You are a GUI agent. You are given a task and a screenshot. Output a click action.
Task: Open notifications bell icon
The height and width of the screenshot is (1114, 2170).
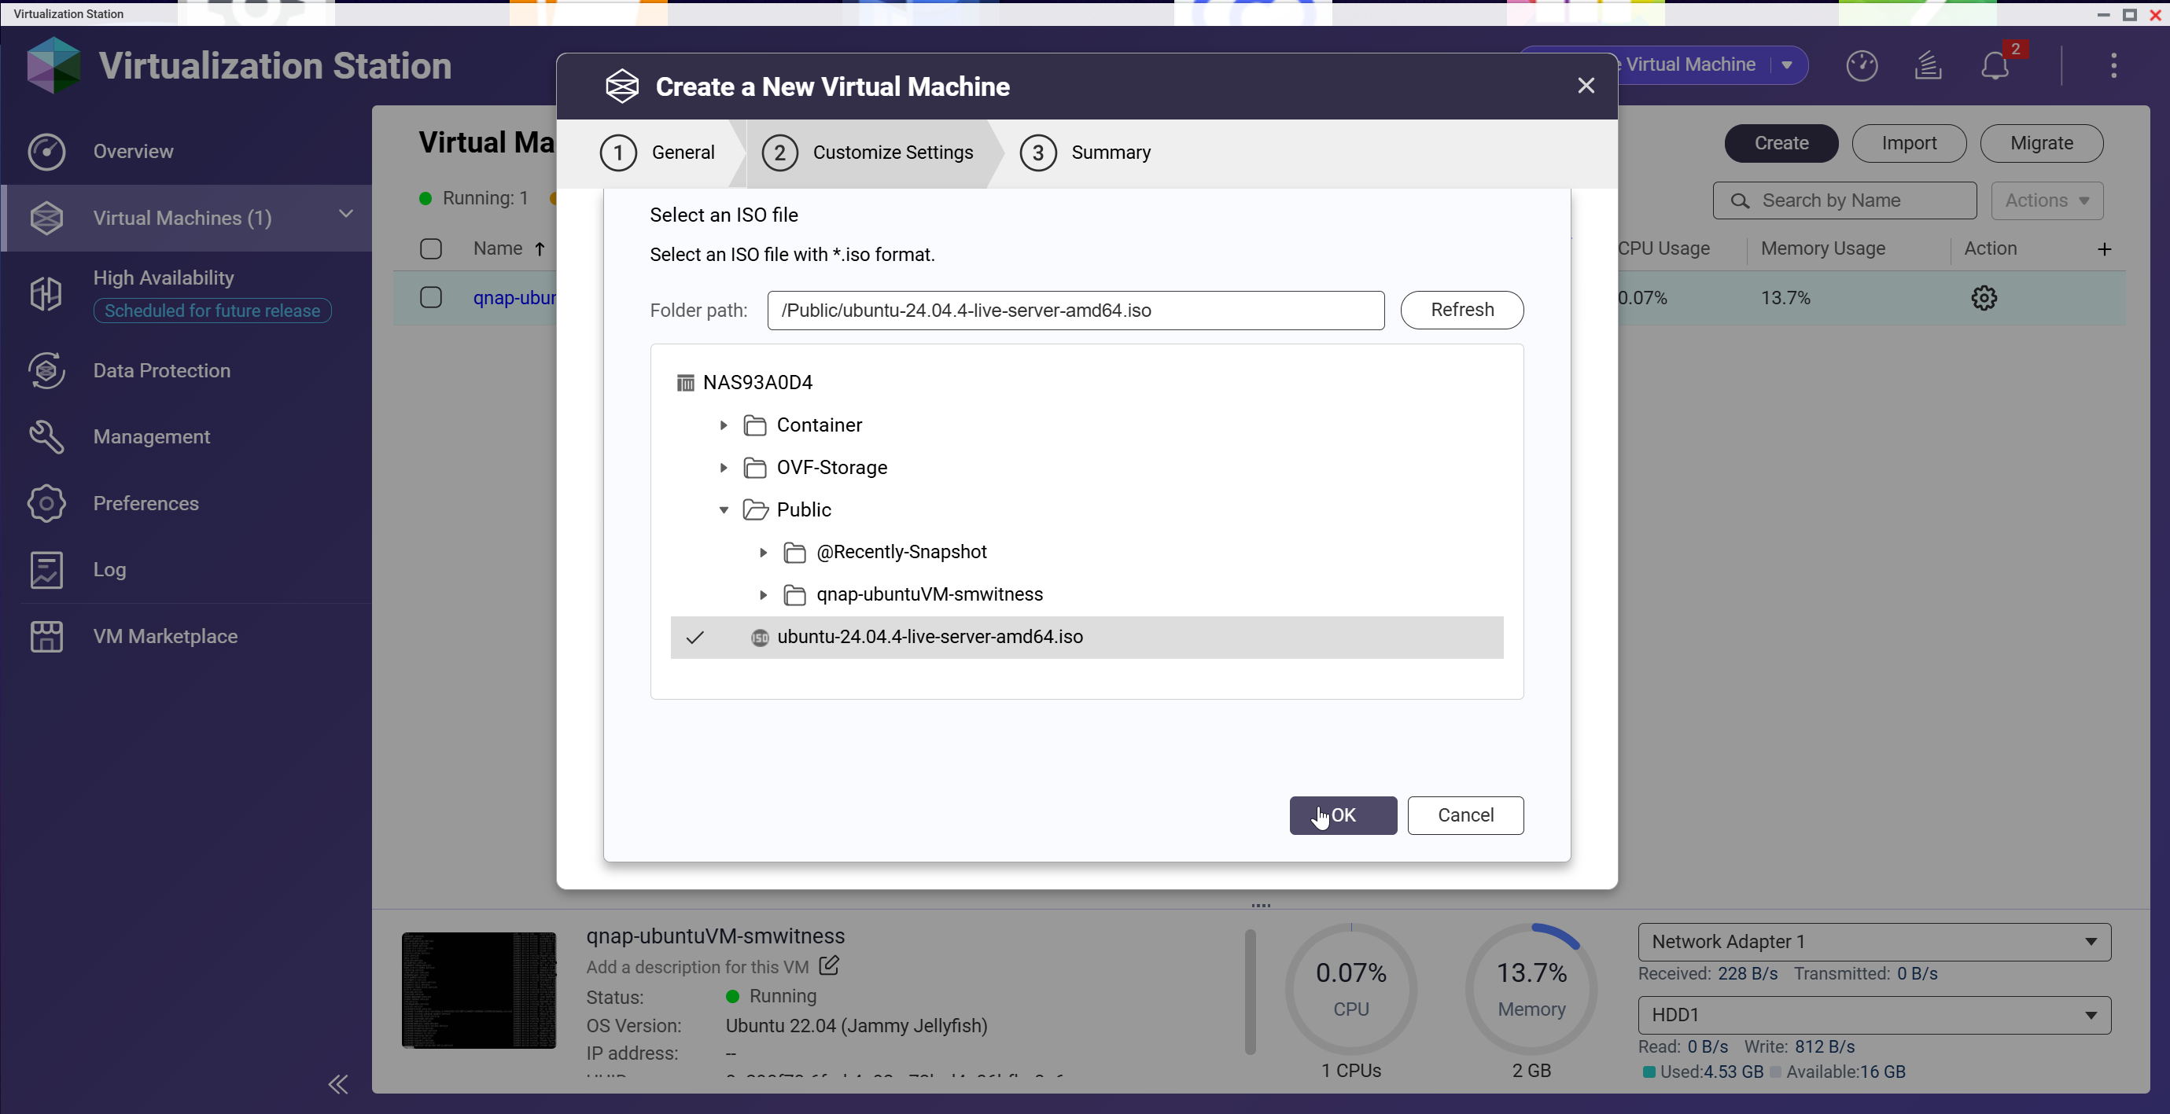coord(1995,66)
